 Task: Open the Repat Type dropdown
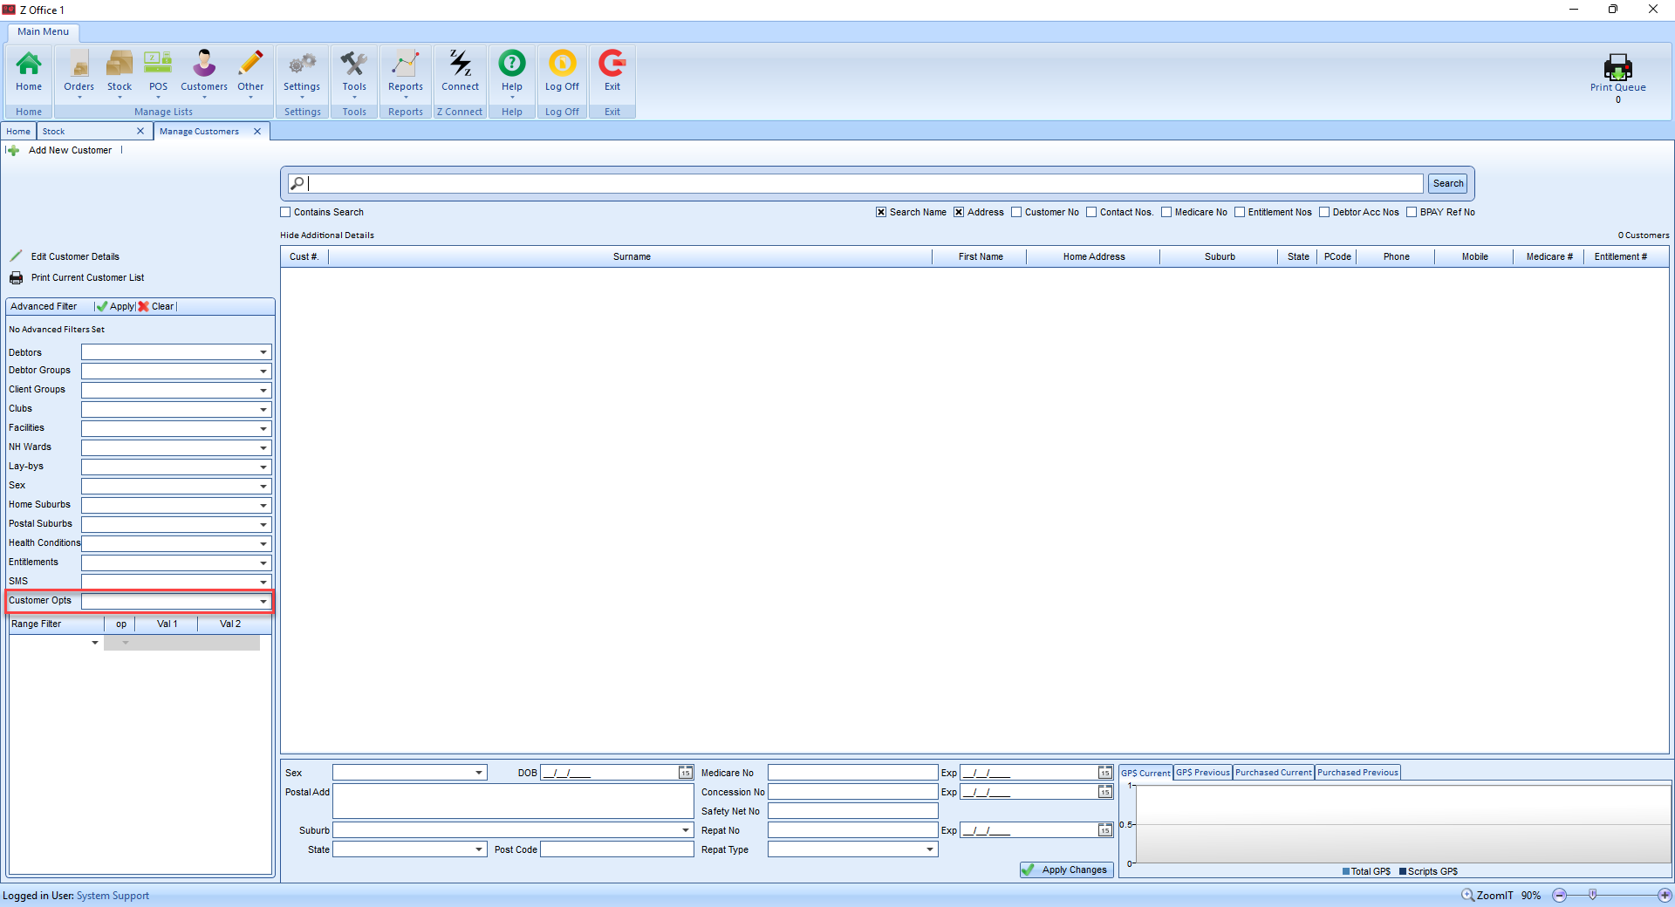930,849
